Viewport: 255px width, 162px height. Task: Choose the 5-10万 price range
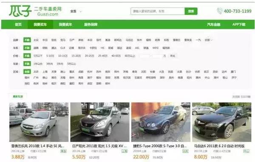point(50,56)
